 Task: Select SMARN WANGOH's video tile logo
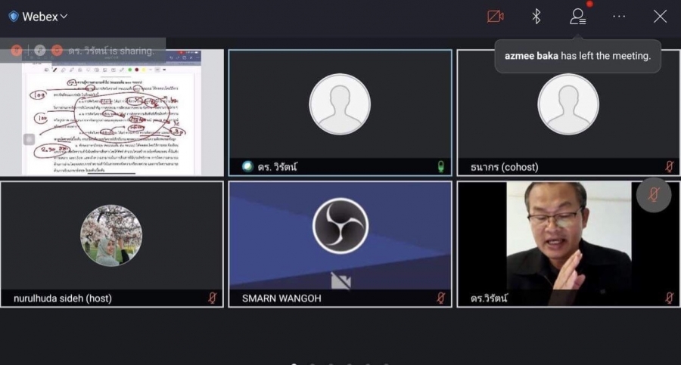[x=340, y=226]
